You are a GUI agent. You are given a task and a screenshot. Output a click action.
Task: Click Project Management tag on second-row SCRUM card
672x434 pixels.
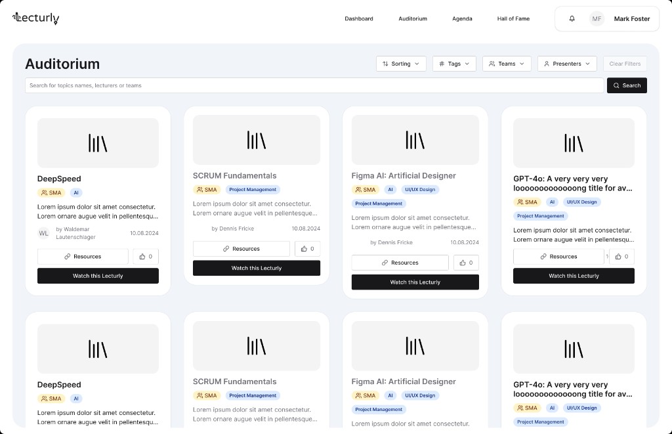(253, 395)
